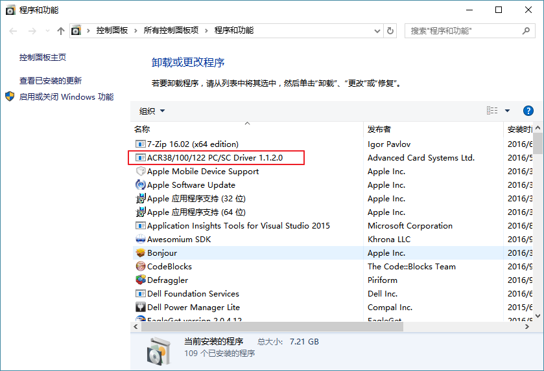
Task: Click the blue Help question mark icon
Action: click(528, 111)
